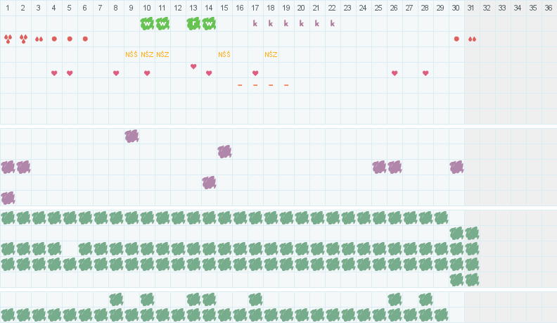
Task: Click day 22 column header
Action: (x=332, y=8)
